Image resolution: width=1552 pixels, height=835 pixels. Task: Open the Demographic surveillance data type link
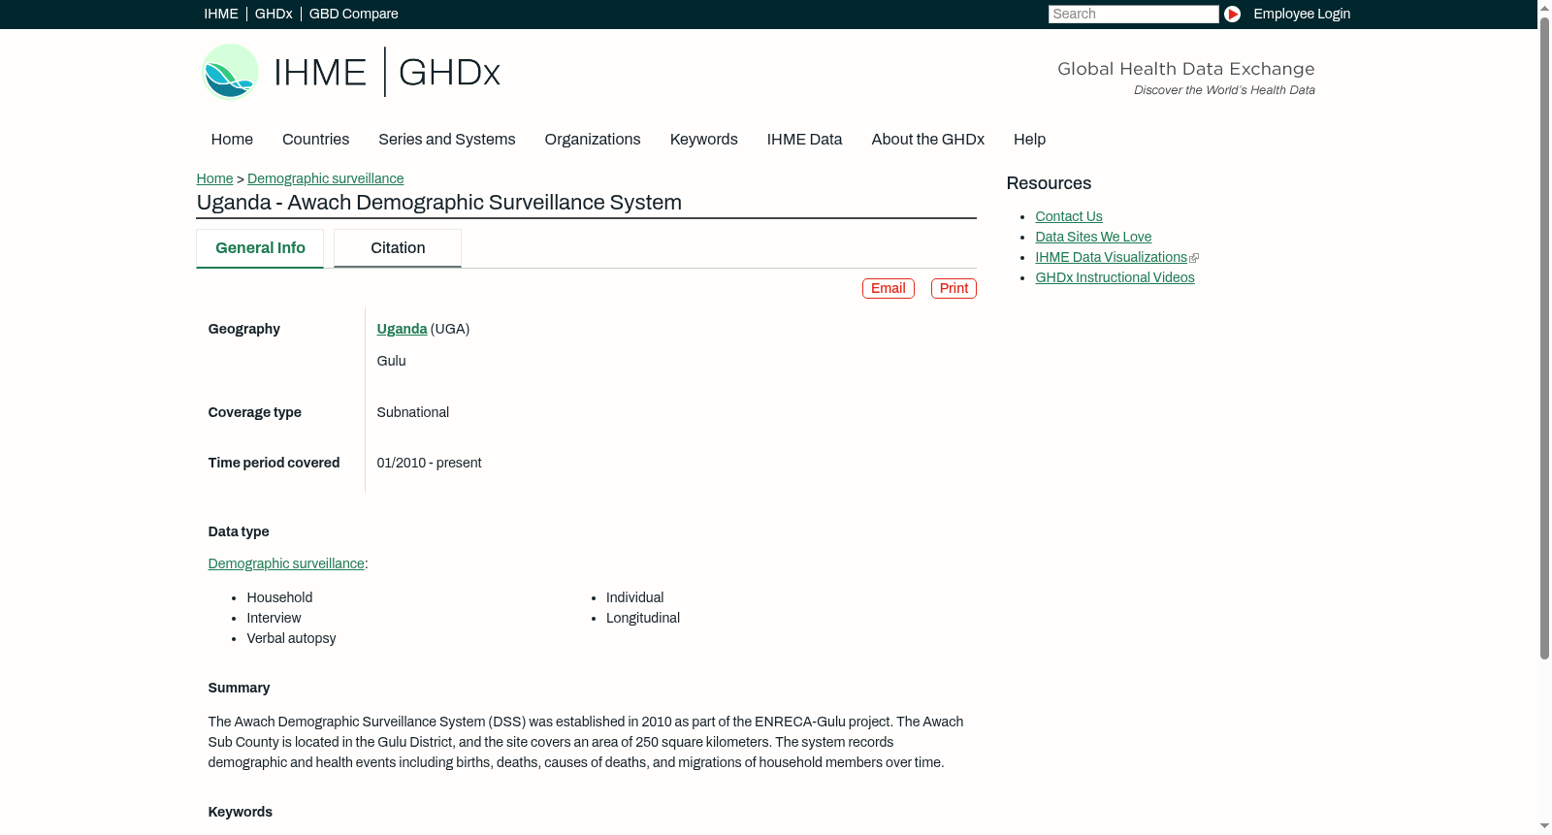[286, 563]
